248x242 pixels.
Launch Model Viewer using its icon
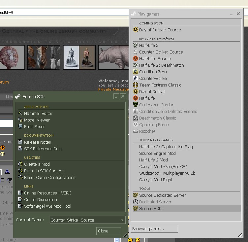click(20, 120)
